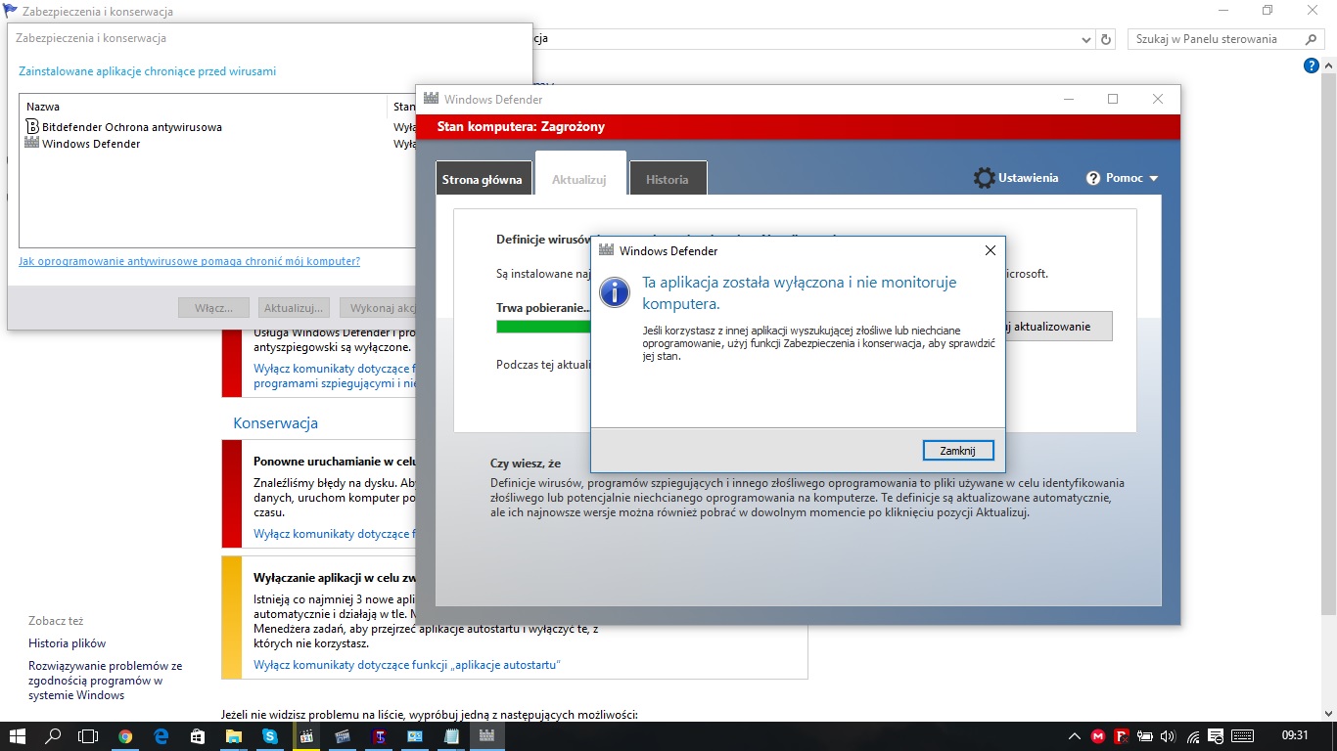Screen dimensions: 1337x751
Task: Click the Włącz... button
Action: [x=213, y=307]
